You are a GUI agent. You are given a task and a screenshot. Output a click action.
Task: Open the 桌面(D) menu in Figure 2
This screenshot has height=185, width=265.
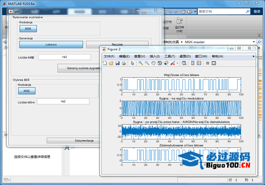click(185, 56)
